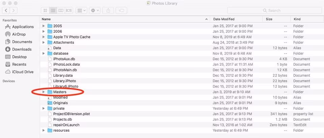Select the Data alias icon
The height and width of the screenshot is (138, 324).
pyautogui.click(x=50, y=48)
